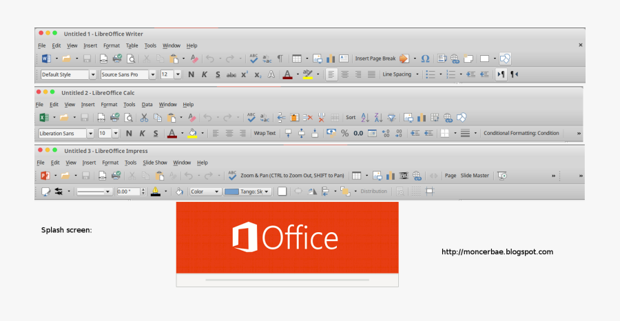This screenshot has height=321, width=620.
Task: Toggle italic K button in Writer
Action: point(205,74)
